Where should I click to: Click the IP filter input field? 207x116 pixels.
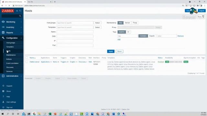pos(75,41)
